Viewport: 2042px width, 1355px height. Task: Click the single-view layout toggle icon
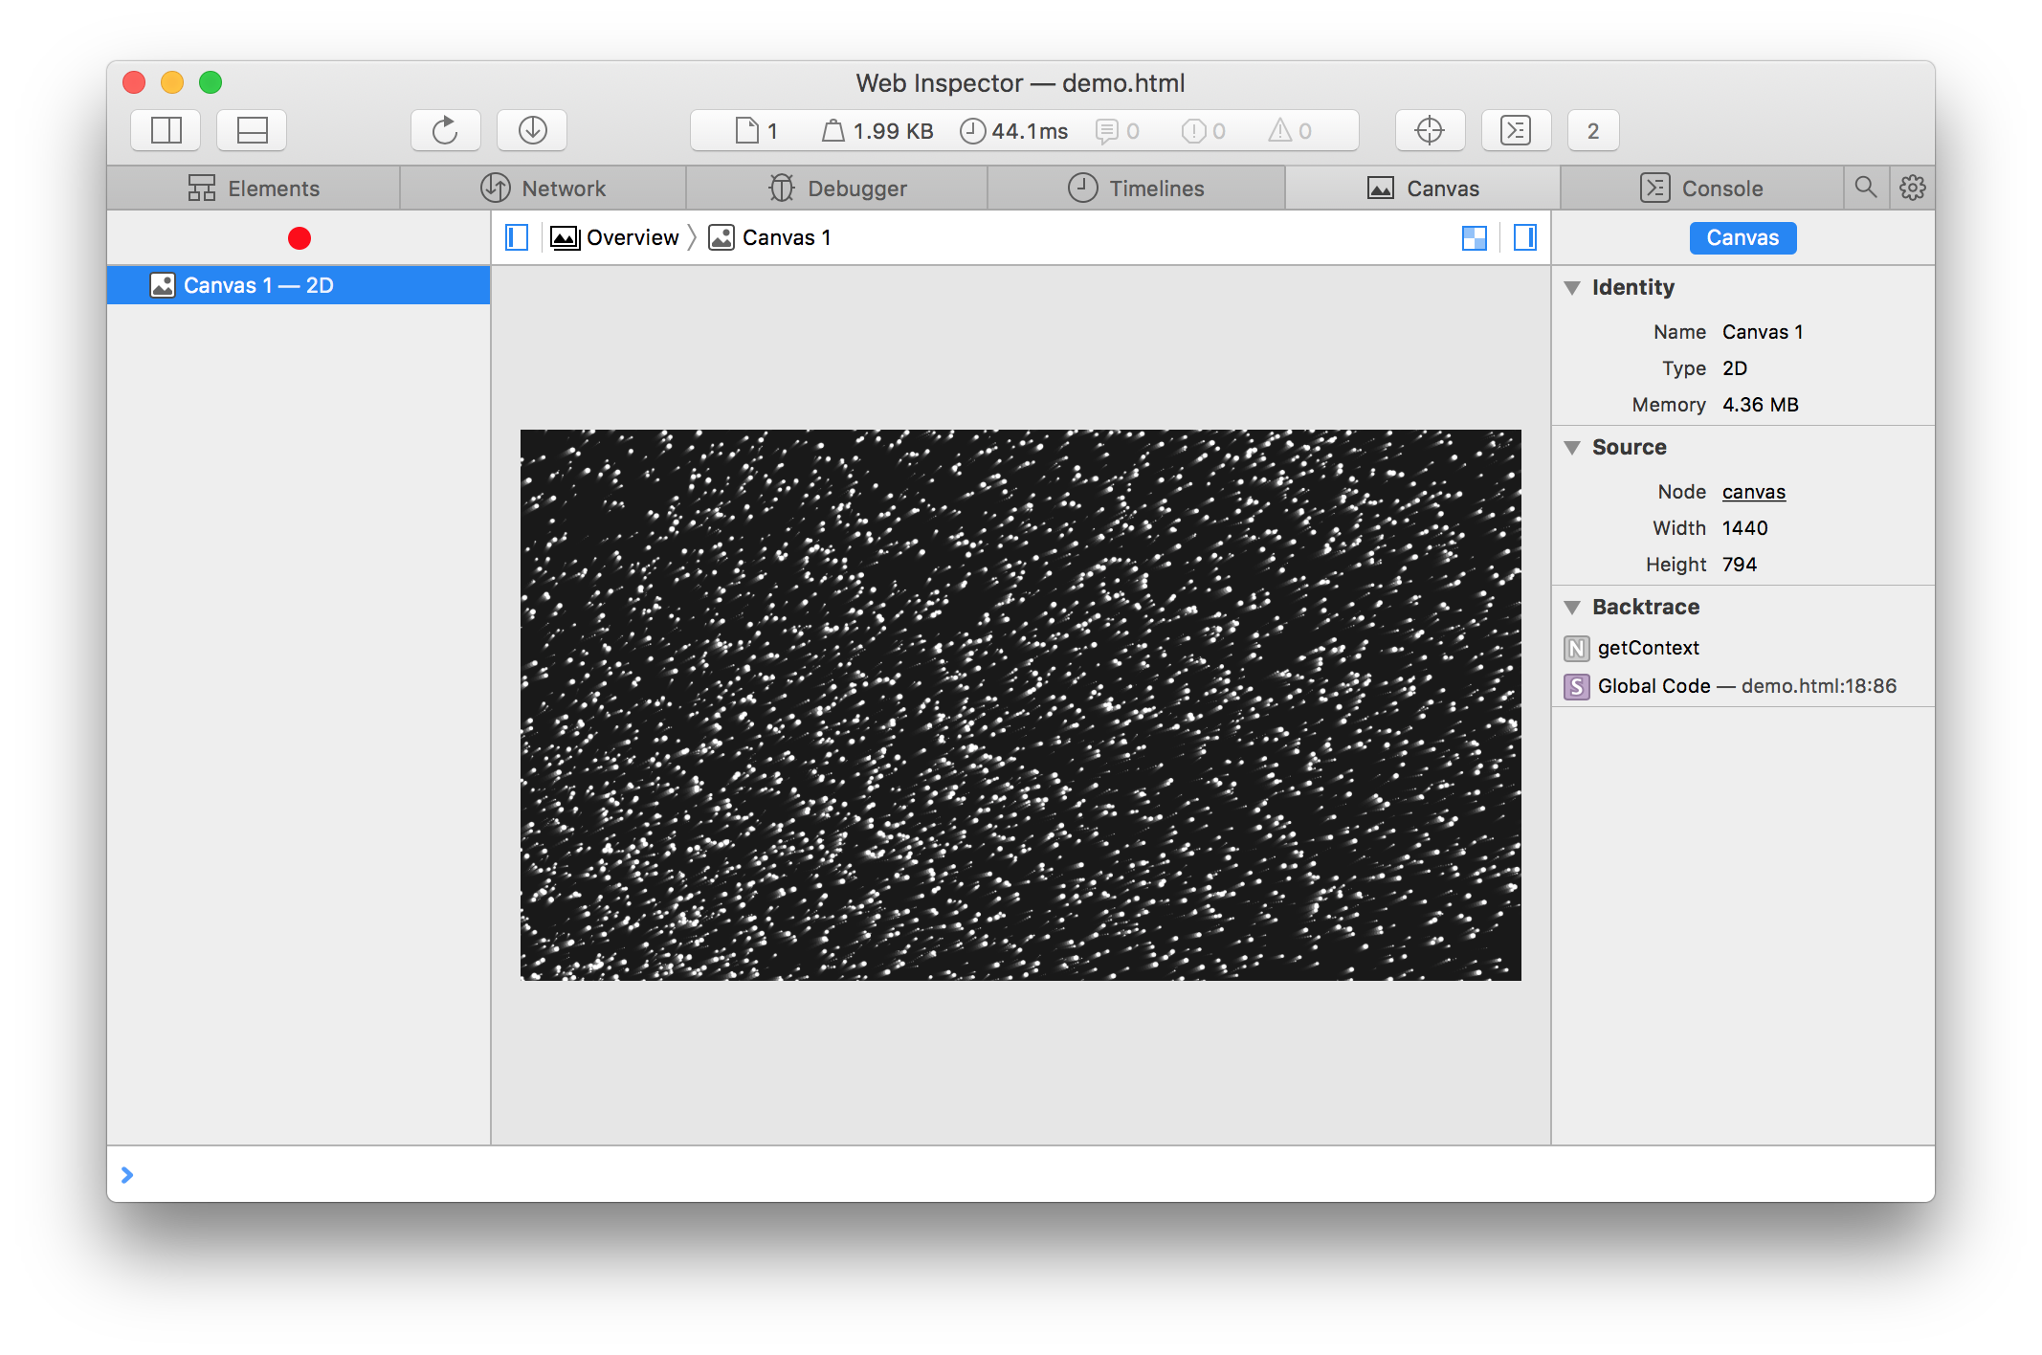pos(1525,237)
